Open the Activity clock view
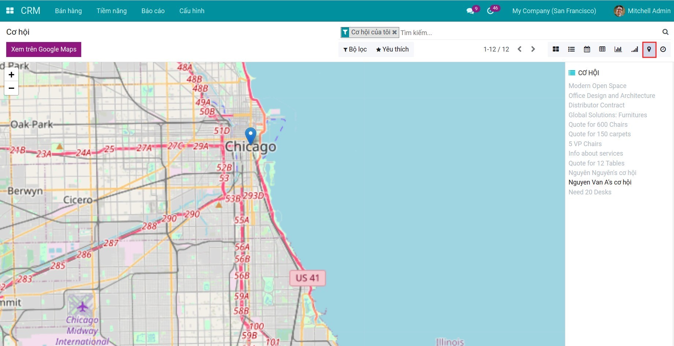This screenshot has width=674, height=346. pos(663,49)
